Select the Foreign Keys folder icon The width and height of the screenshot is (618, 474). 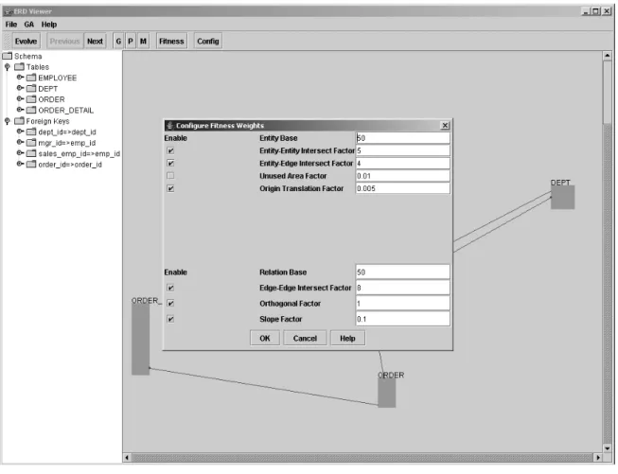point(19,121)
